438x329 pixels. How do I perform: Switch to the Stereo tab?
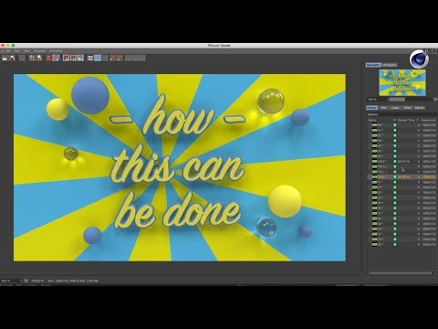[x=419, y=108]
